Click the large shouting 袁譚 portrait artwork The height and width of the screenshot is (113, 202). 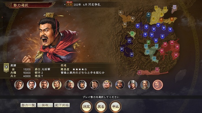coord(52,39)
